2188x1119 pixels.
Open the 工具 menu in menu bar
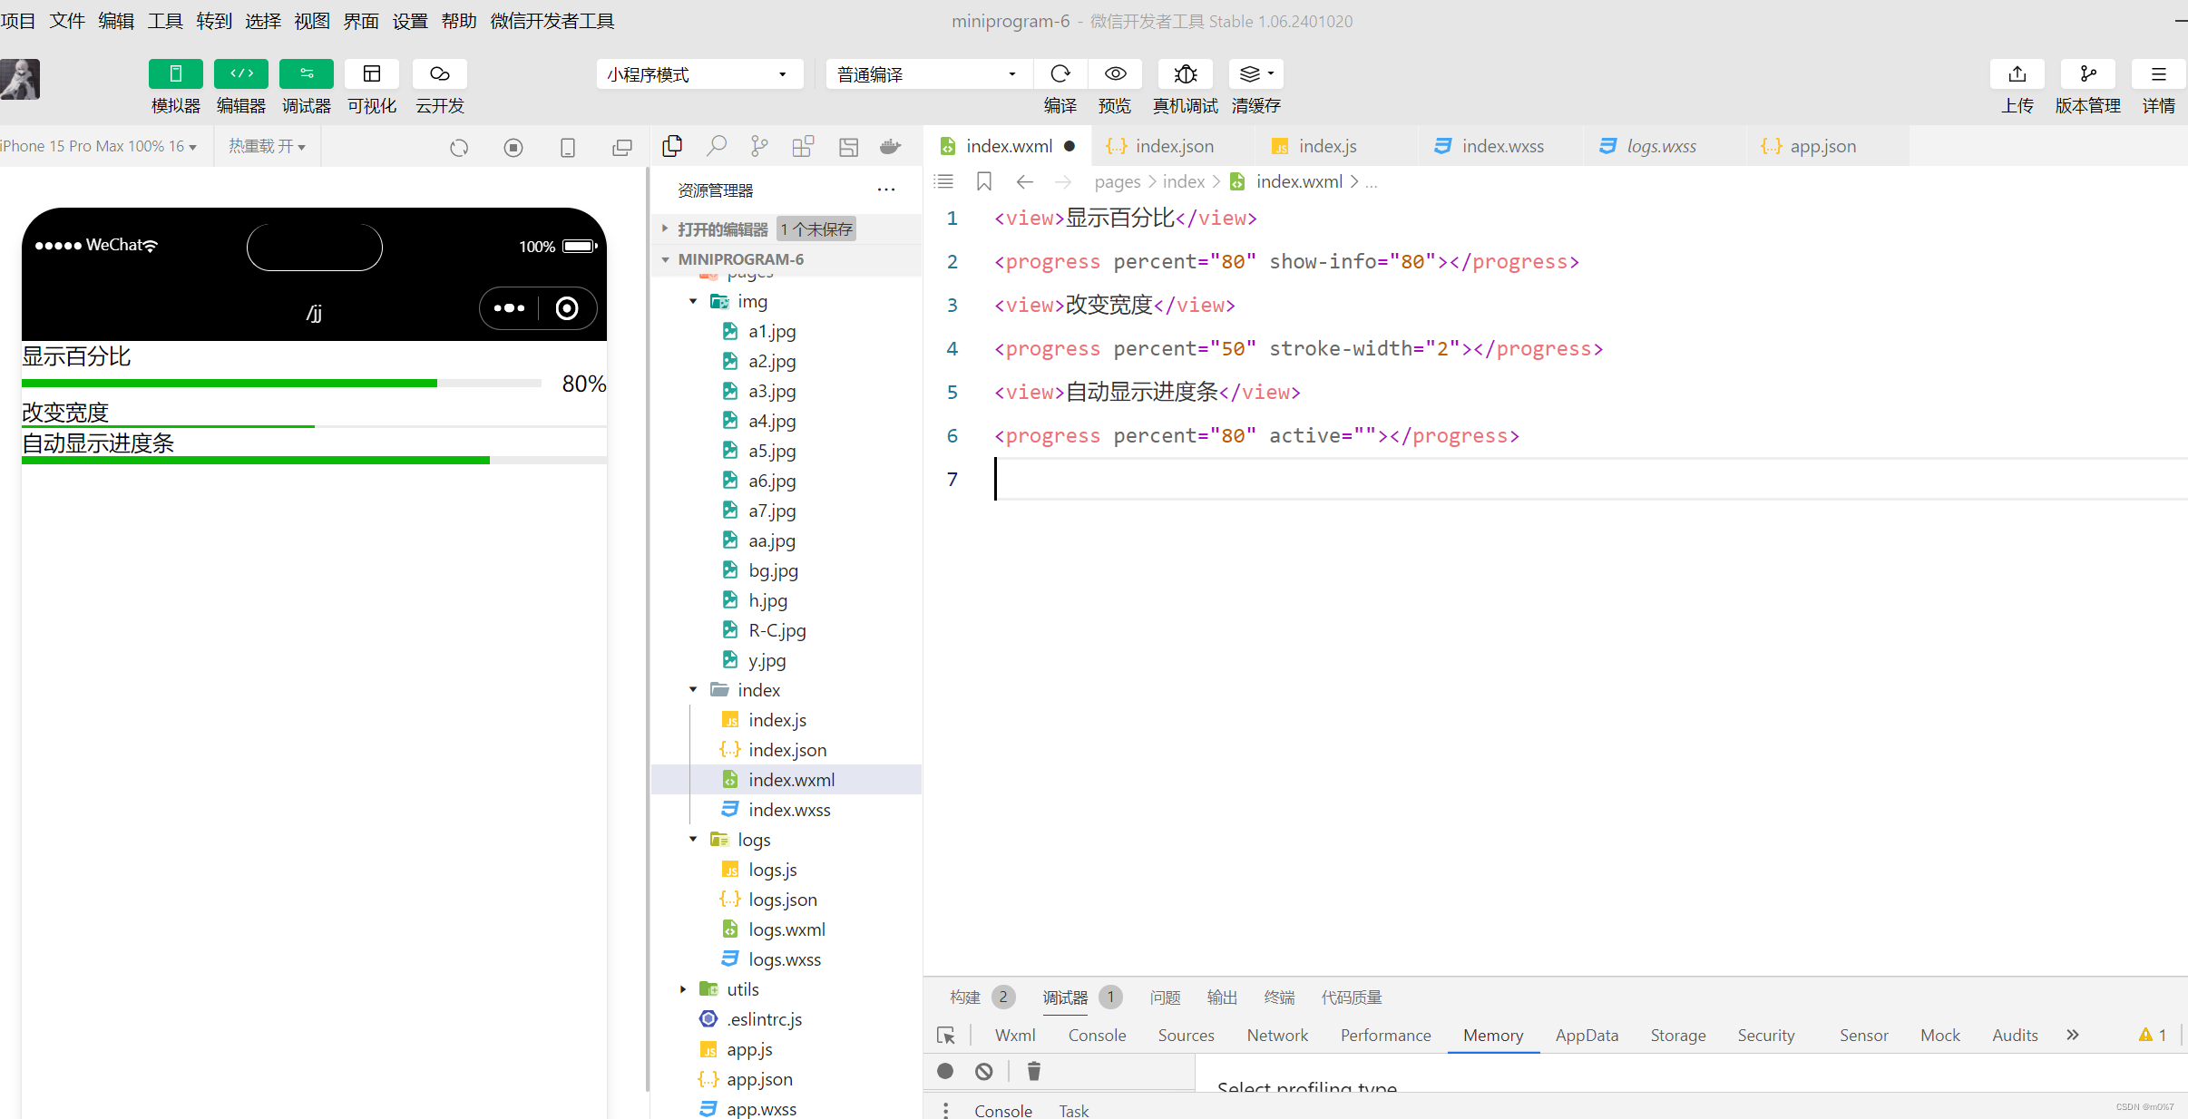(x=164, y=21)
